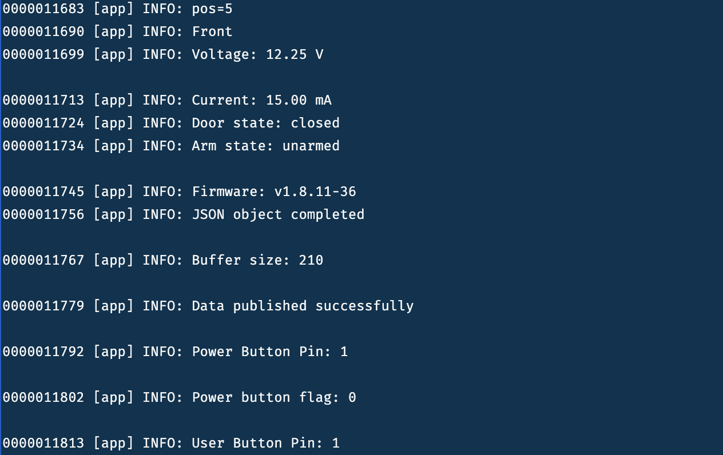Click the pos=5 log message

coord(212,9)
